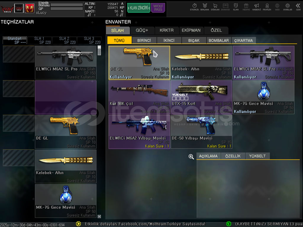Click the Teçhizatlar scrollbar up arrow
The width and height of the screenshot is (303, 227).
tap(99, 47)
